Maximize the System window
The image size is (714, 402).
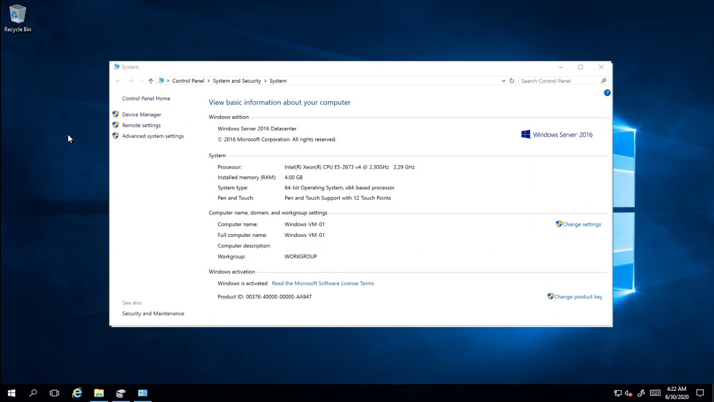pyautogui.click(x=581, y=67)
